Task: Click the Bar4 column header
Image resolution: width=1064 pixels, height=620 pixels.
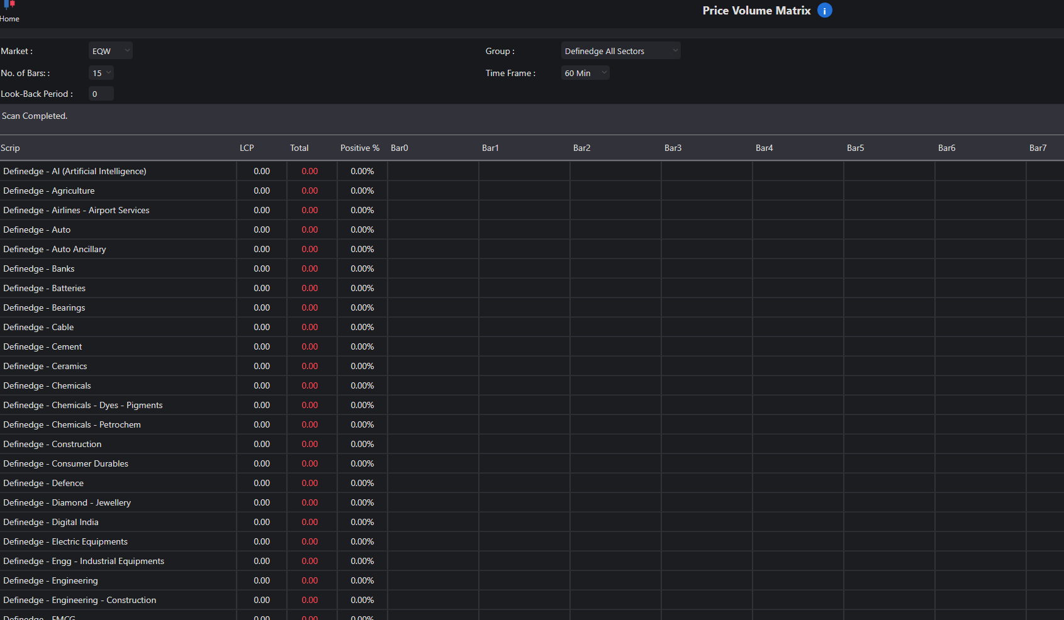Action: coord(764,148)
